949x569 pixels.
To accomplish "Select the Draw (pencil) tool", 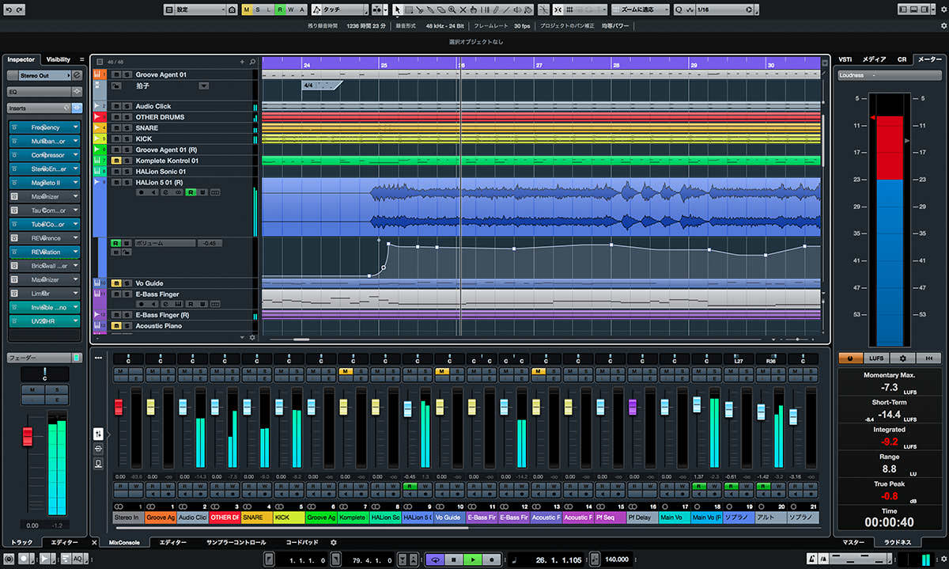I will tap(494, 9).
